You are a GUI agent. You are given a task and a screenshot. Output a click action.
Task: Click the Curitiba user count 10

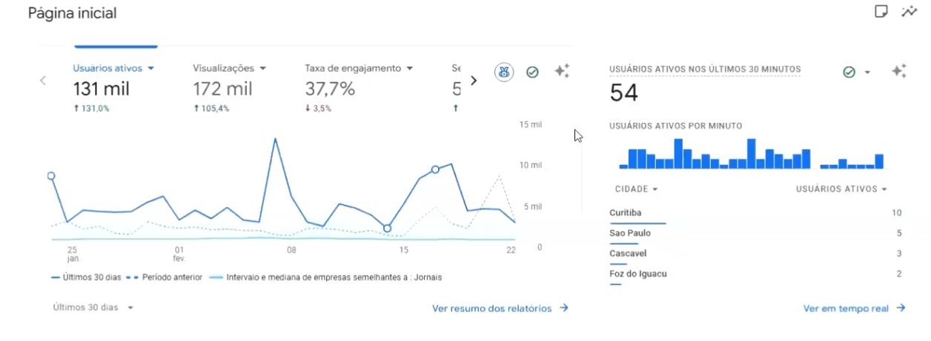[897, 213]
